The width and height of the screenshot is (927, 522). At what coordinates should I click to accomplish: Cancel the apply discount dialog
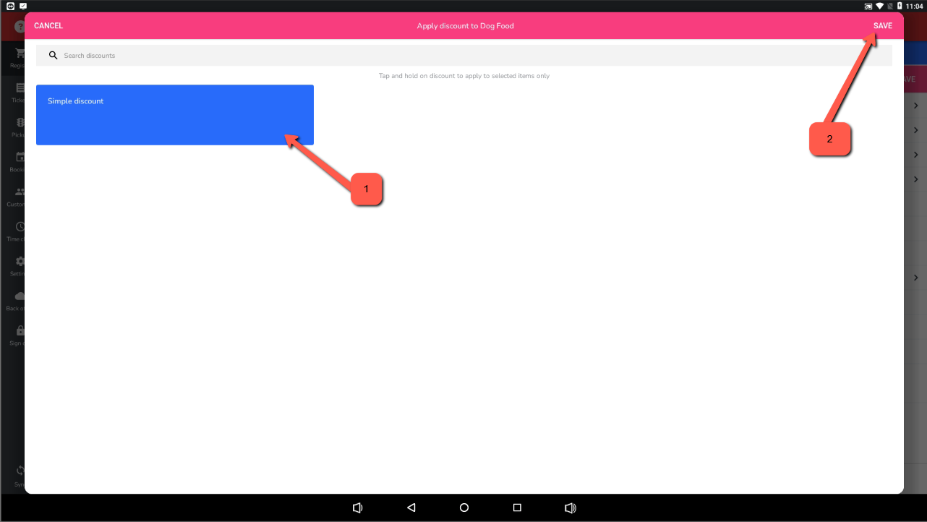[48, 26]
